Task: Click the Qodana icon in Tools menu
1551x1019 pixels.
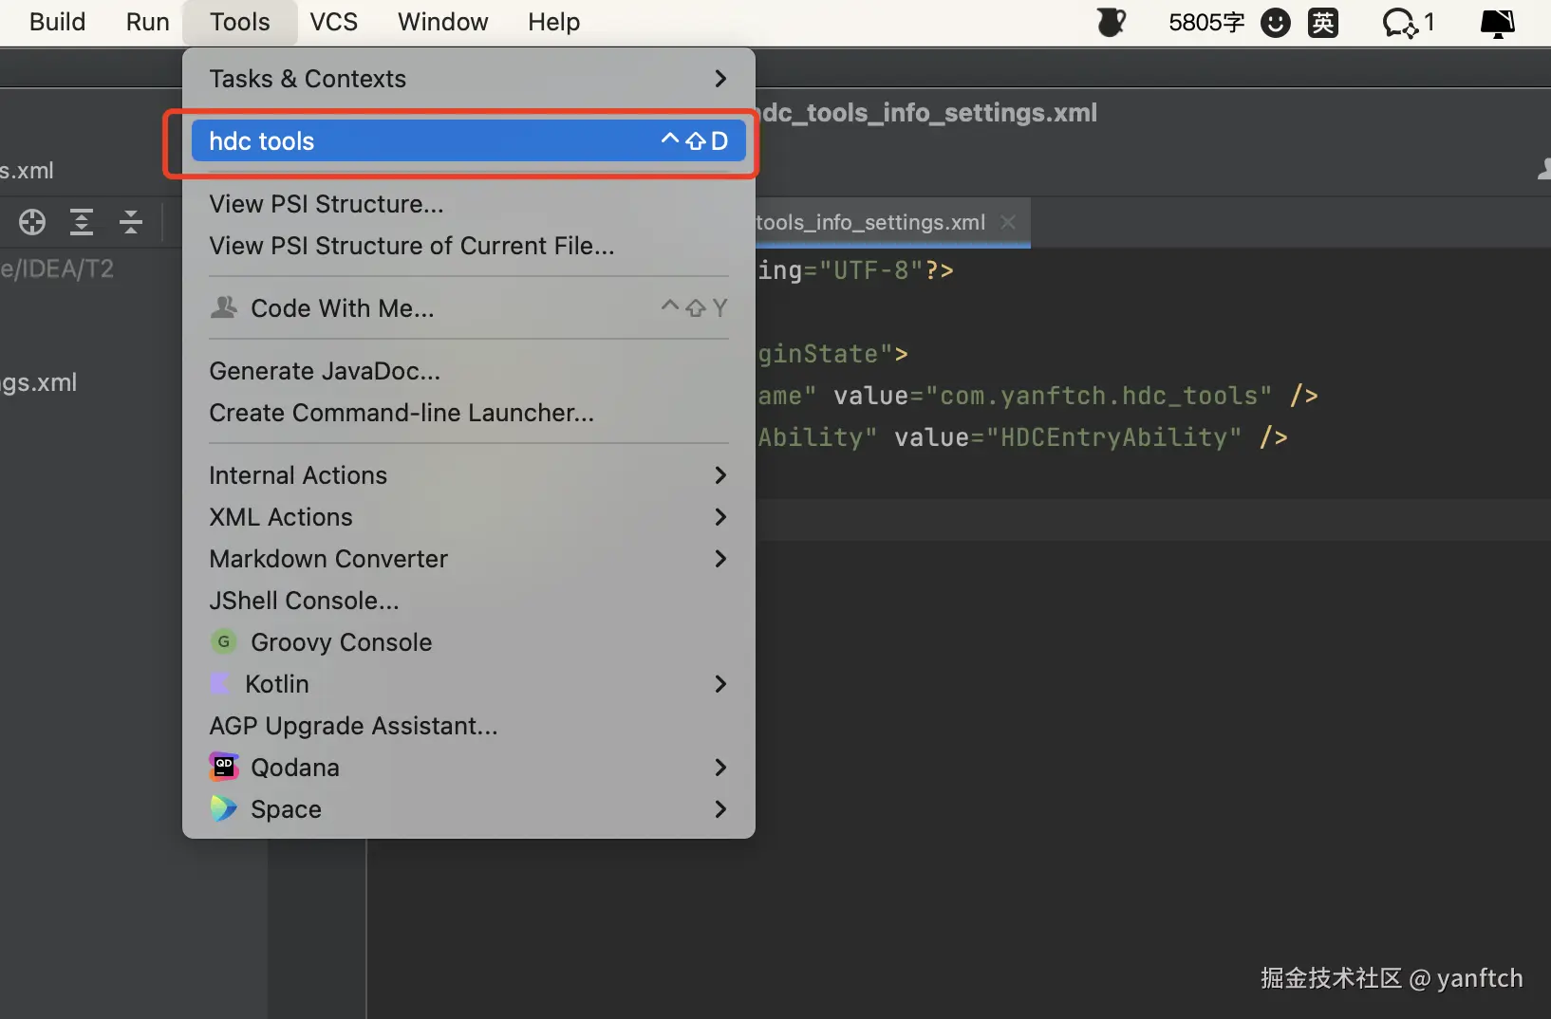Action: (223, 767)
